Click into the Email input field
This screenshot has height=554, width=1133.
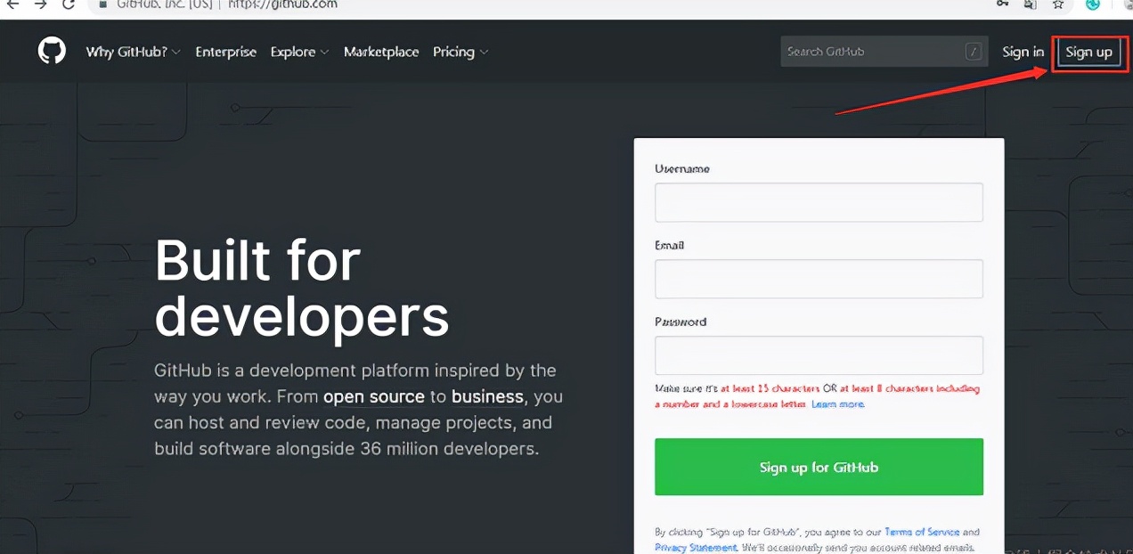click(819, 279)
